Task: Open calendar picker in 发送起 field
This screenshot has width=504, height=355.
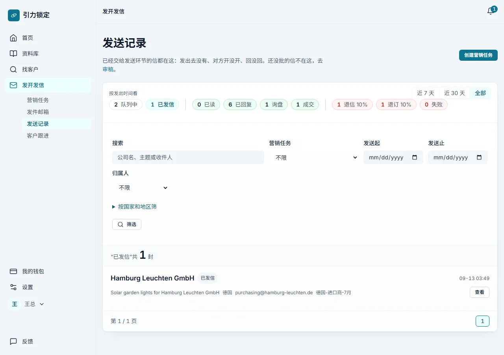Action: coord(415,157)
